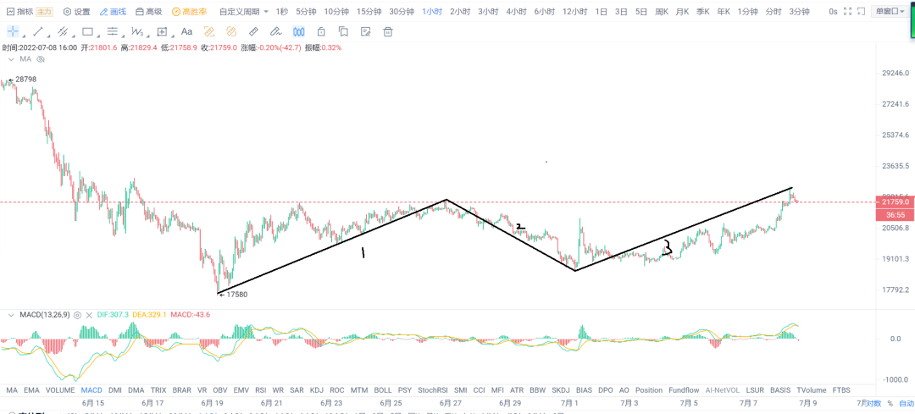Switch to the 1小时 timeframe
The width and height of the screenshot is (915, 414).
pos(432,12)
